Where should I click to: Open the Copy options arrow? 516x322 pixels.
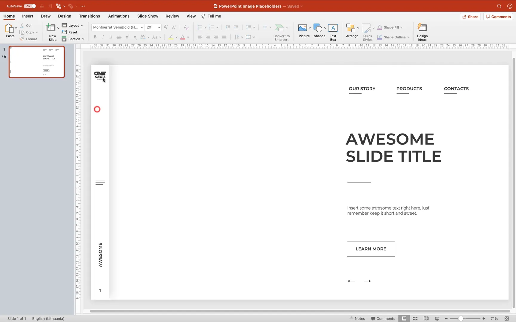[x=37, y=32]
